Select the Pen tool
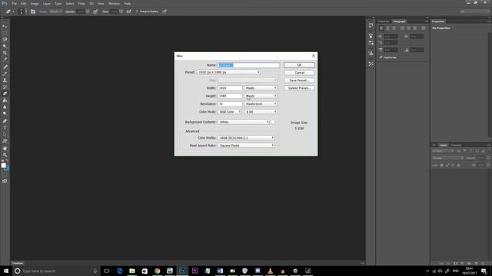 (5, 121)
